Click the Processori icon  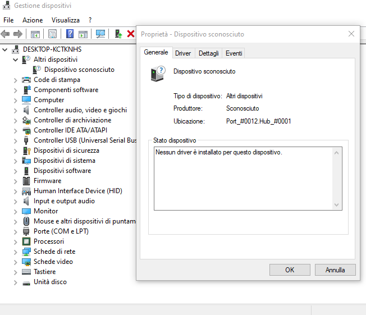click(x=26, y=241)
